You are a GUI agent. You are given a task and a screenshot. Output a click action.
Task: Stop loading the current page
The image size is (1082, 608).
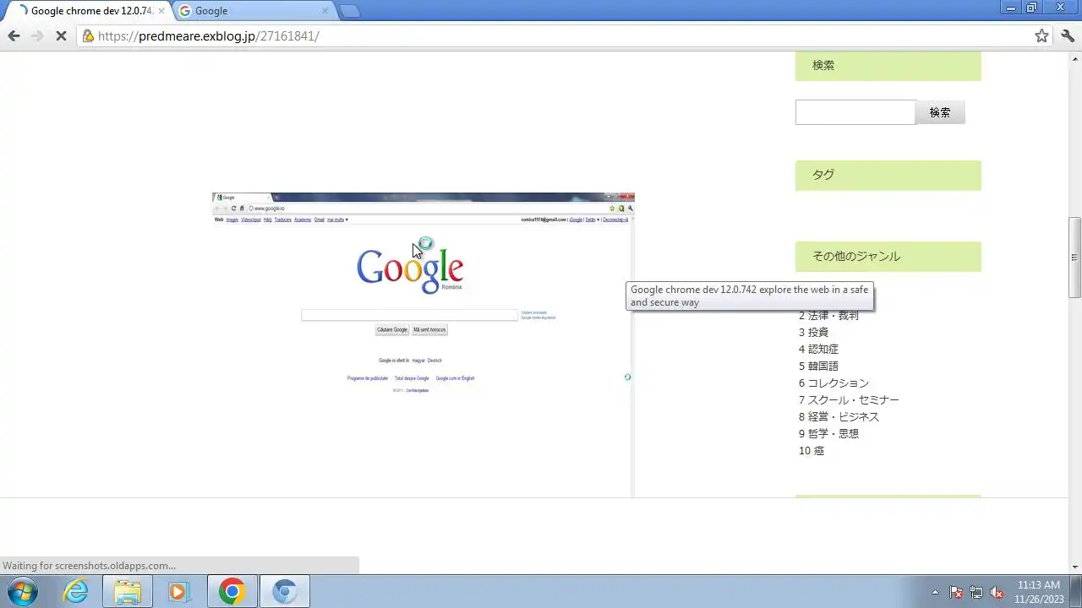point(61,35)
